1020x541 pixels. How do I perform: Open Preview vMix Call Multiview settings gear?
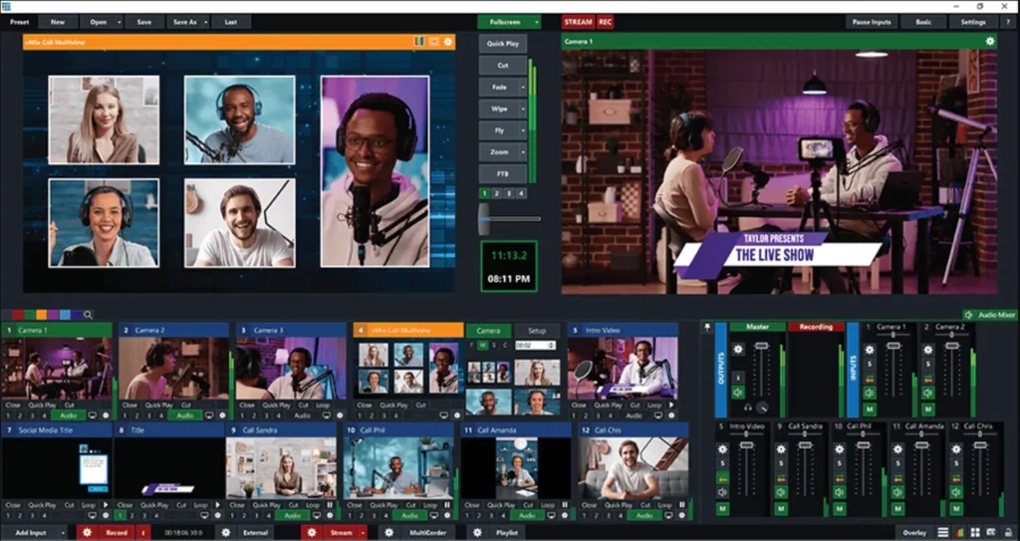point(447,42)
